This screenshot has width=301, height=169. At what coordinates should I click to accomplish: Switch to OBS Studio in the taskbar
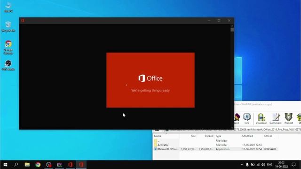[49, 165]
